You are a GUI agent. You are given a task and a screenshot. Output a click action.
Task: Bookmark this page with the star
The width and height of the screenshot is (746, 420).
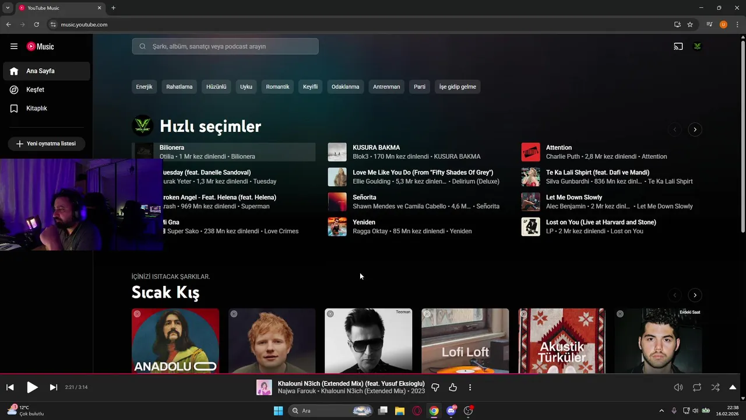coord(690,24)
